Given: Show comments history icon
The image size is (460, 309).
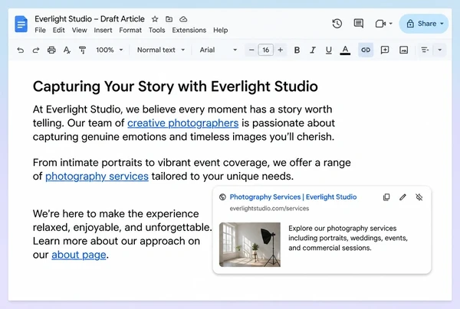Looking at the screenshot, I should [x=359, y=24].
